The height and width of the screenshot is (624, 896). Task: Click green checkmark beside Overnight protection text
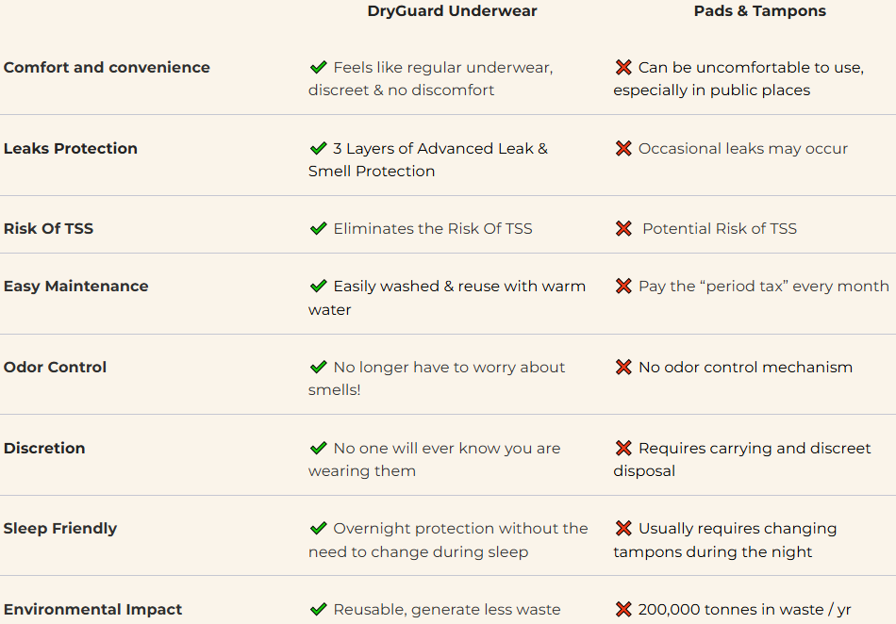tap(318, 528)
